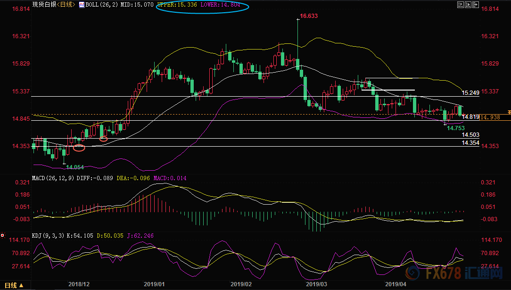This screenshot has height=290, width=511.
Task: Click the BOLL indicator chart icon
Action: click(82, 5)
